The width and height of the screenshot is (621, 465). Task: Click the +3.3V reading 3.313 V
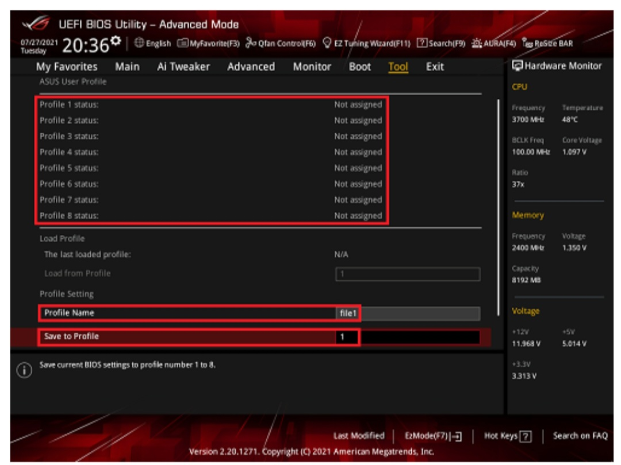click(x=524, y=376)
